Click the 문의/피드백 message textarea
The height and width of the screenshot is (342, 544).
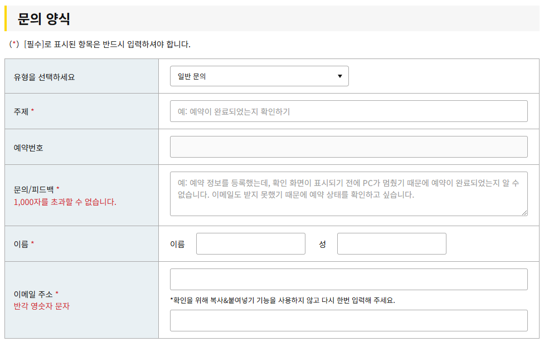[x=349, y=194]
